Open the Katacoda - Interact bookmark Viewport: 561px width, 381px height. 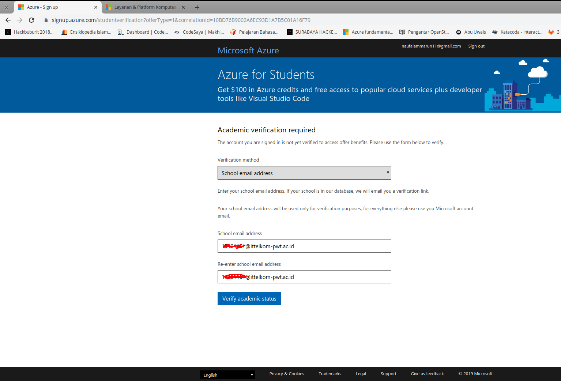coord(517,32)
